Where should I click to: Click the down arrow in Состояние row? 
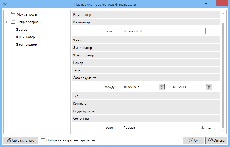[x=202, y=128]
